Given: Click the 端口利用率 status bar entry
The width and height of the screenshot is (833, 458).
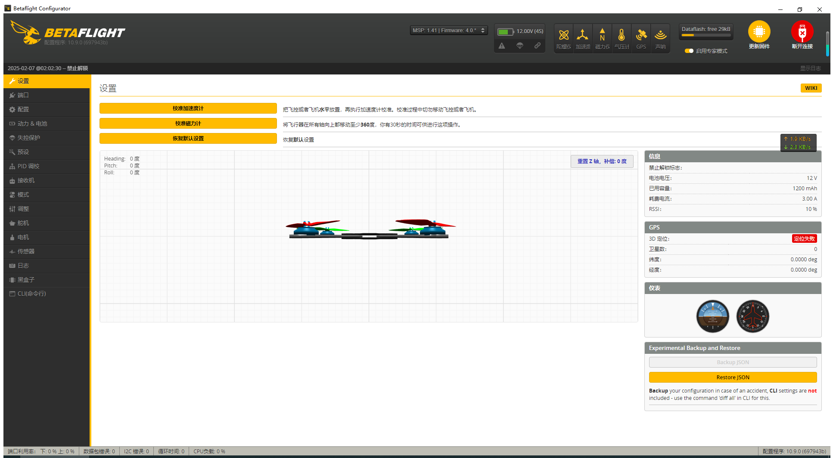Looking at the screenshot, I should pyautogui.click(x=41, y=452).
